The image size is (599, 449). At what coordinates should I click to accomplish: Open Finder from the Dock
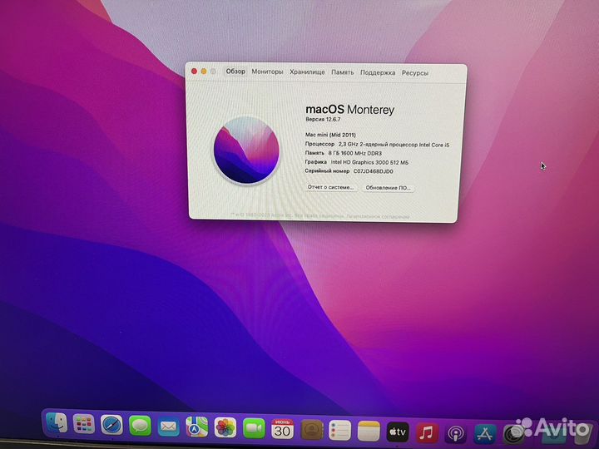pyautogui.click(x=57, y=422)
